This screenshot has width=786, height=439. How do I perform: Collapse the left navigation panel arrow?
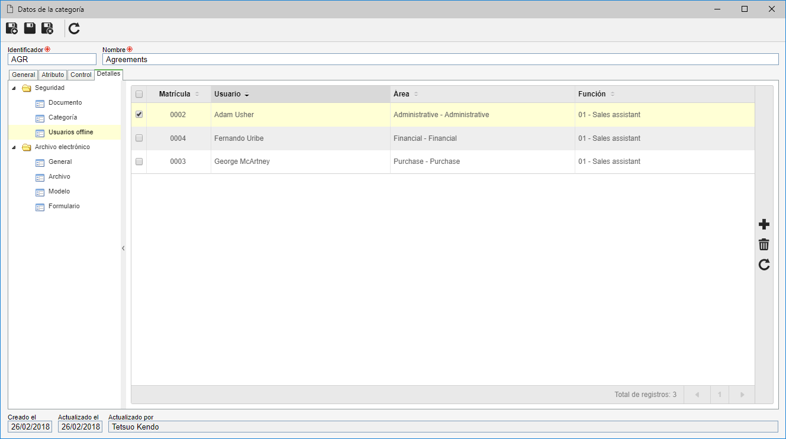tap(123, 248)
